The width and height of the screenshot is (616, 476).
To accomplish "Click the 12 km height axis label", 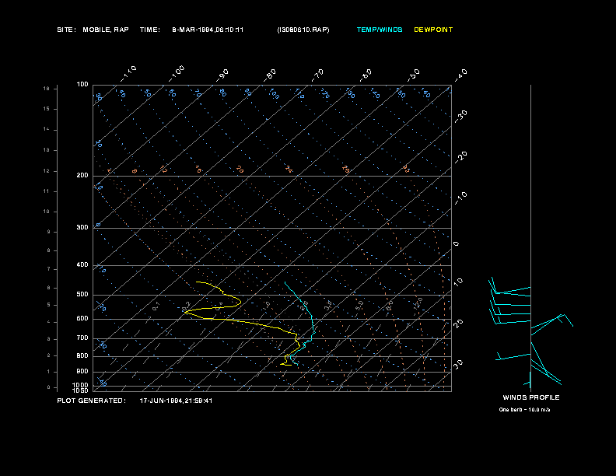I will 47,171.
